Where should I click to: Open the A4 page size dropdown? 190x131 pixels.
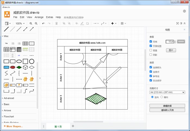(x=167, y=92)
